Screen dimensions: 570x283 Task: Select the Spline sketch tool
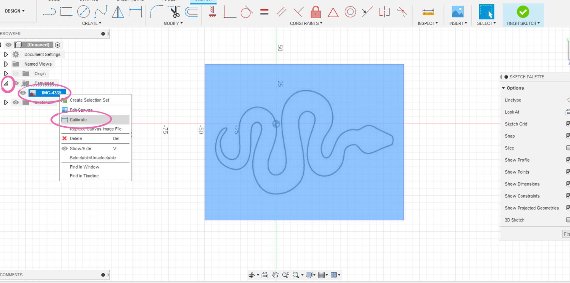101,12
